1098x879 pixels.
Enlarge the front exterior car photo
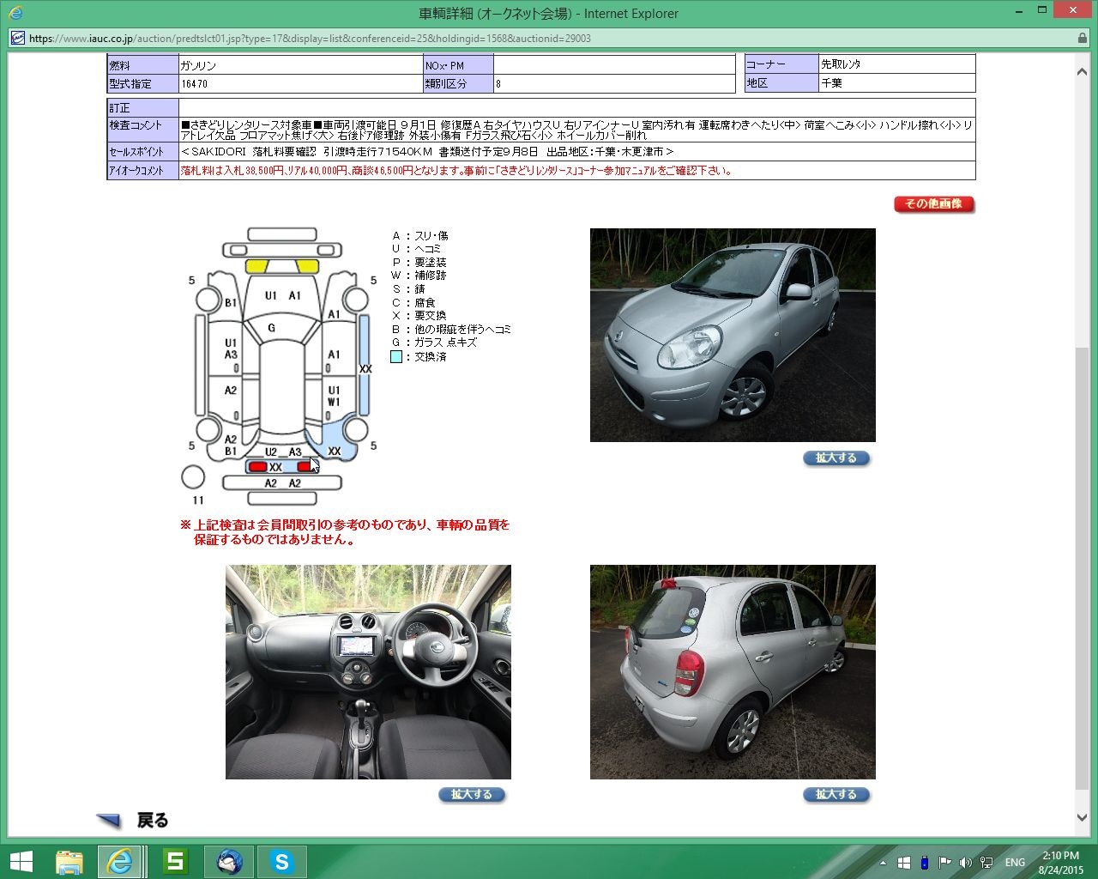coord(836,458)
